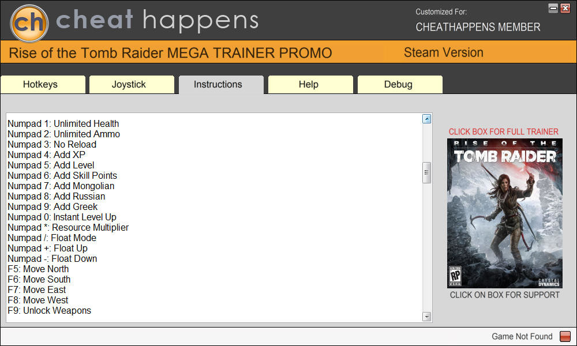
Task: Click the 'Game Not Found' status text
Action: [x=522, y=336]
